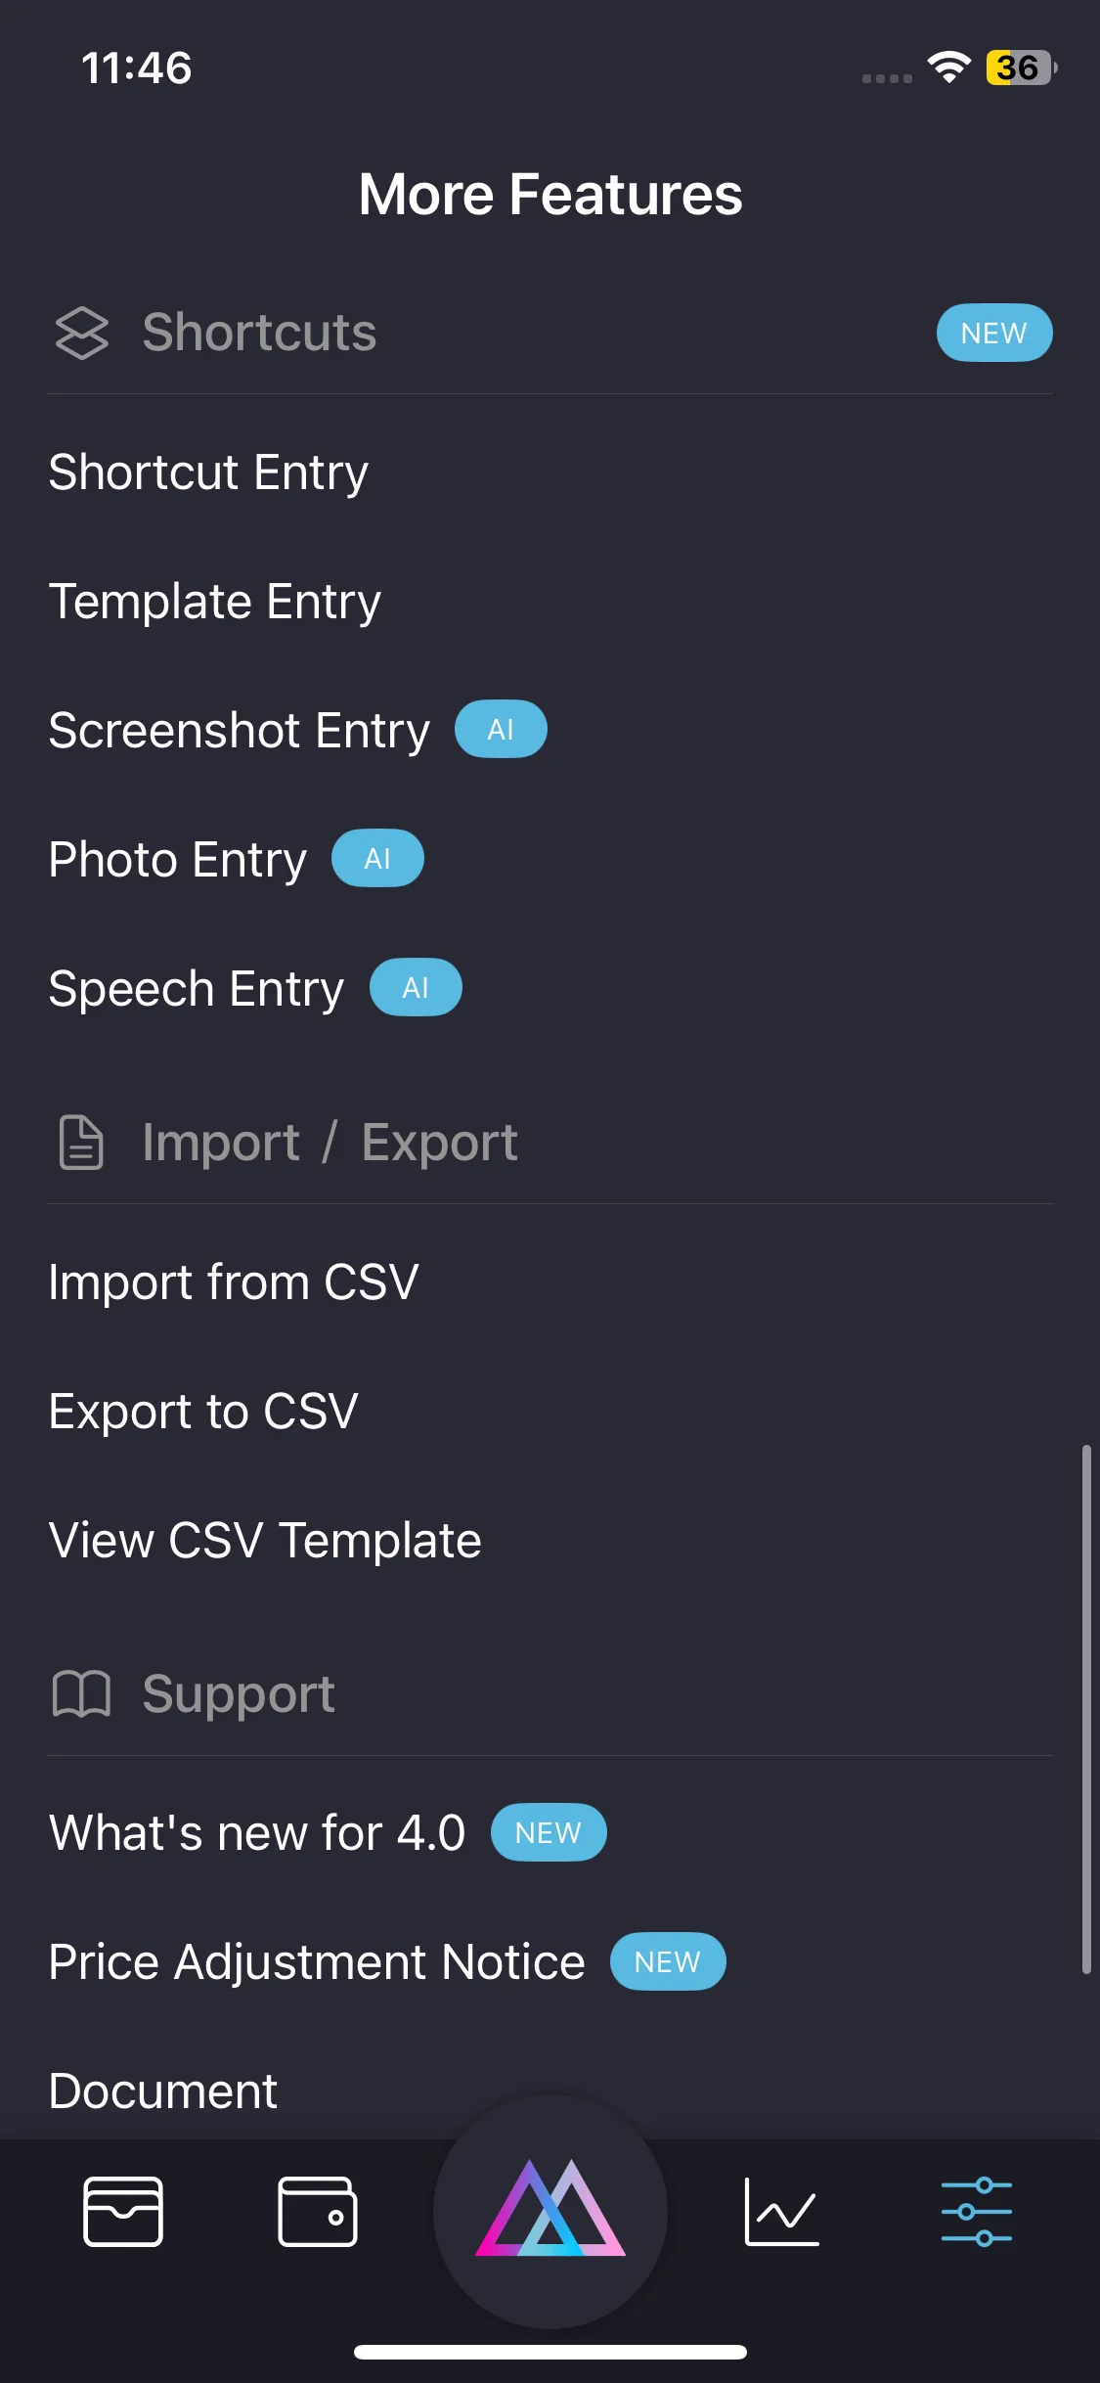Read the Price Adjustment Notice
The width and height of the screenshot is (1100, 2383).
click(317, 1962)
